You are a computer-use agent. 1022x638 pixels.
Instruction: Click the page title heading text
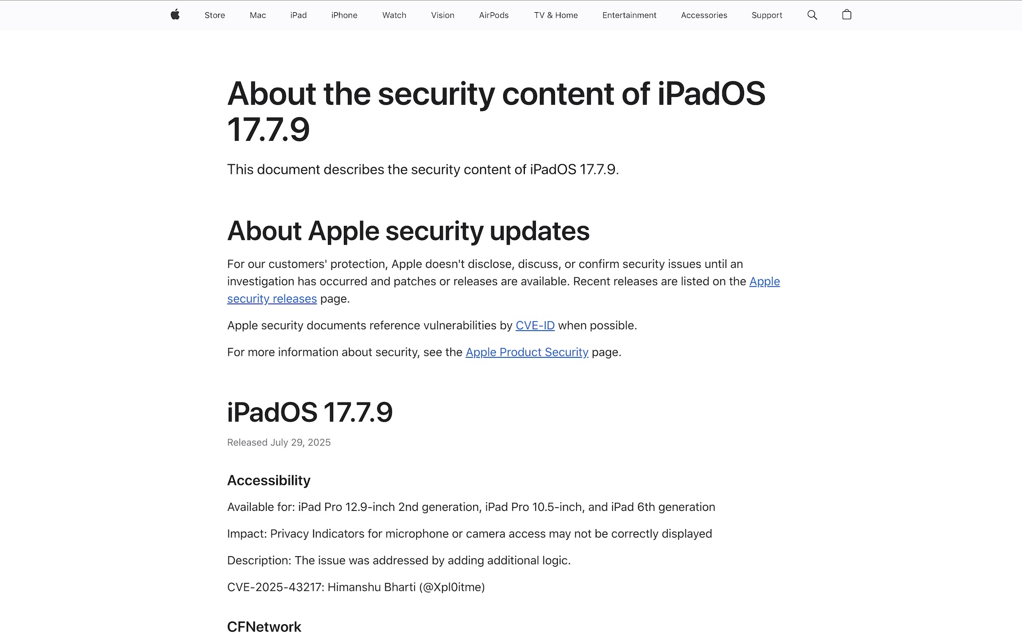[496, 111]
